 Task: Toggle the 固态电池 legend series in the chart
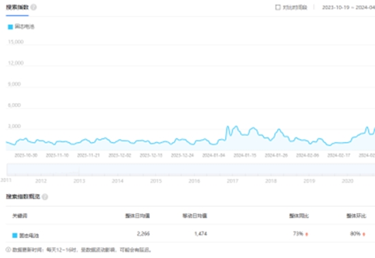(x=21, y=27)
